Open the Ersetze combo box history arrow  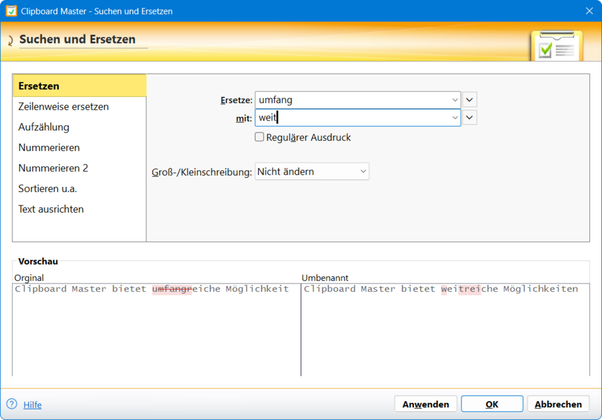coord(455,100)
